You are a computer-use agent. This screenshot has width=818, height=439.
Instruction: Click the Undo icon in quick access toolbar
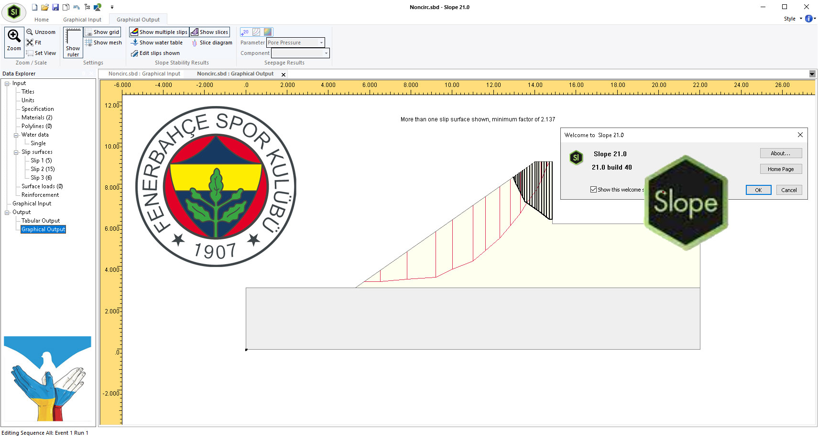coord(76,7)
